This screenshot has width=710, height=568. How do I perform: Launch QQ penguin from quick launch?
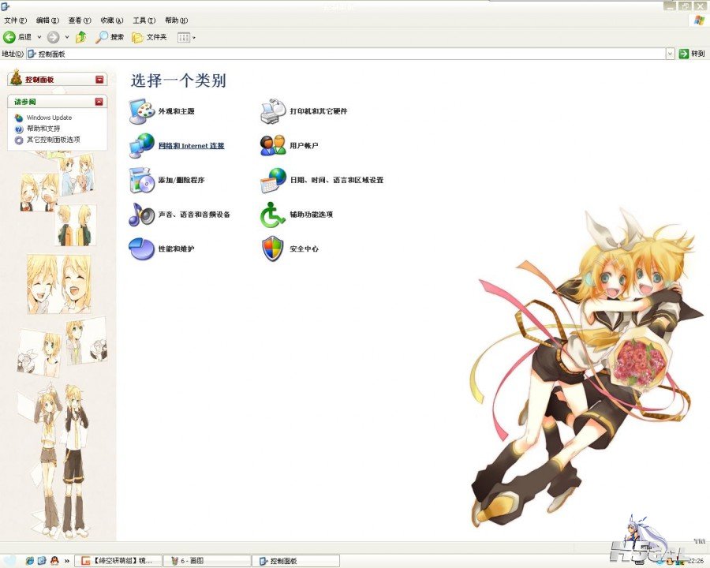(54, 561)
